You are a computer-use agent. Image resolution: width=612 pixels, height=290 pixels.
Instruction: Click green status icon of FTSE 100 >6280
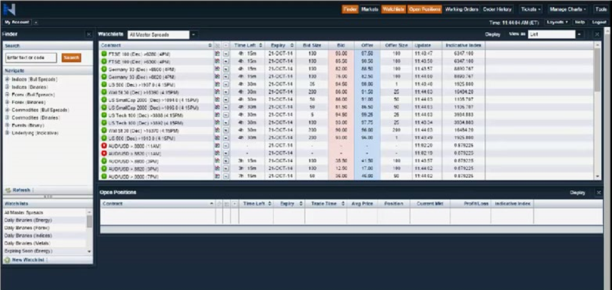[104, 53]
